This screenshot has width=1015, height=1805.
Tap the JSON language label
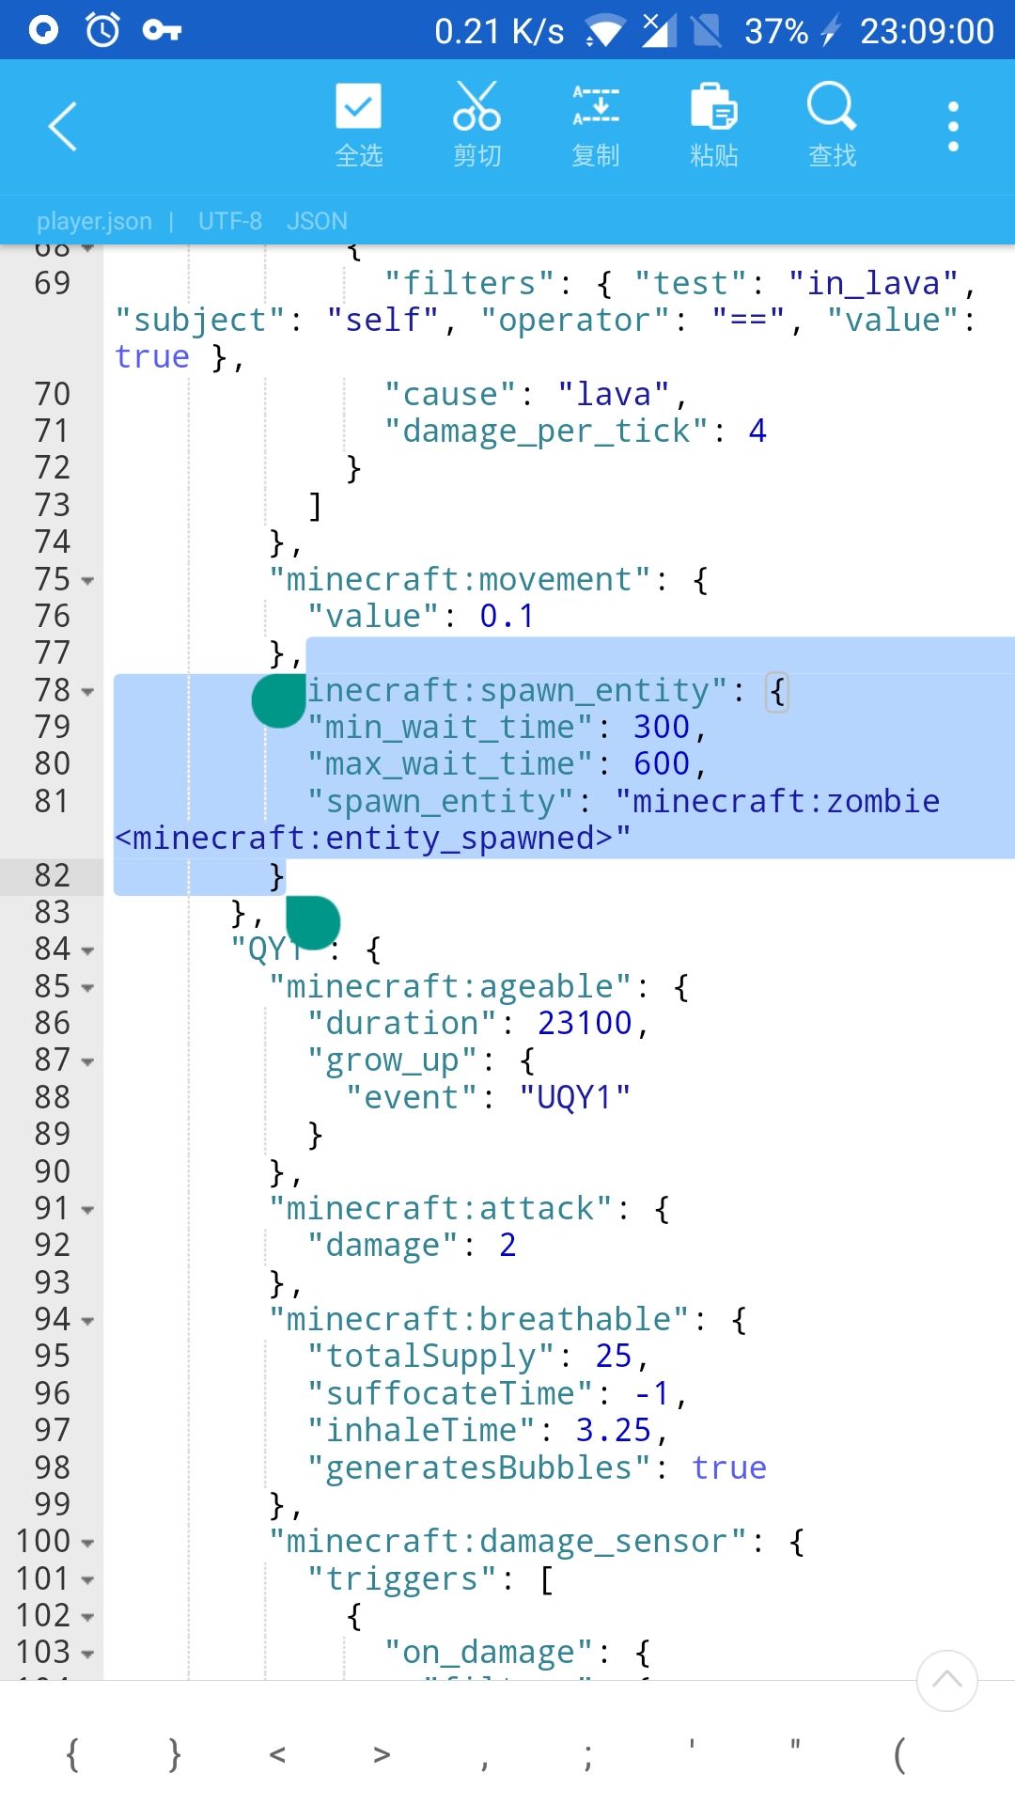[317, 221]
